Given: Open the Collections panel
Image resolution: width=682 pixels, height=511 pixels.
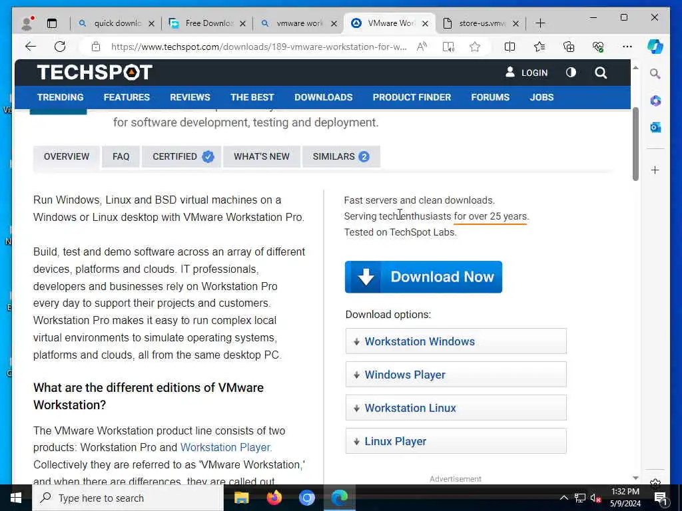Looking at the screenshot, I should (x=569, y=47).
